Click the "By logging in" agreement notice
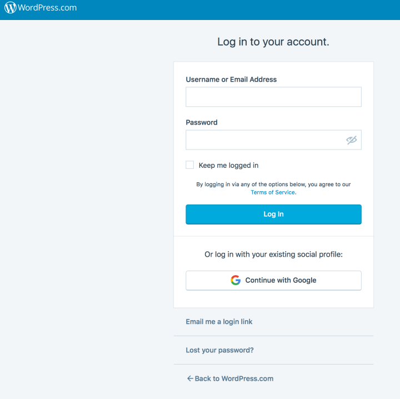Screen dimensions: 400x399 [273, 184]
